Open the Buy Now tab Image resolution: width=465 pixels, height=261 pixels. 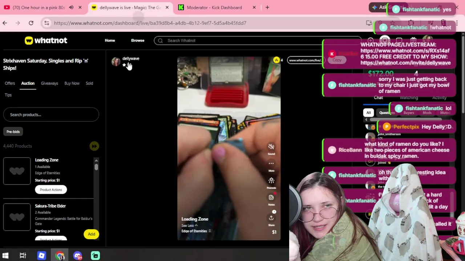pyautogui.click(x=72, y=83)
